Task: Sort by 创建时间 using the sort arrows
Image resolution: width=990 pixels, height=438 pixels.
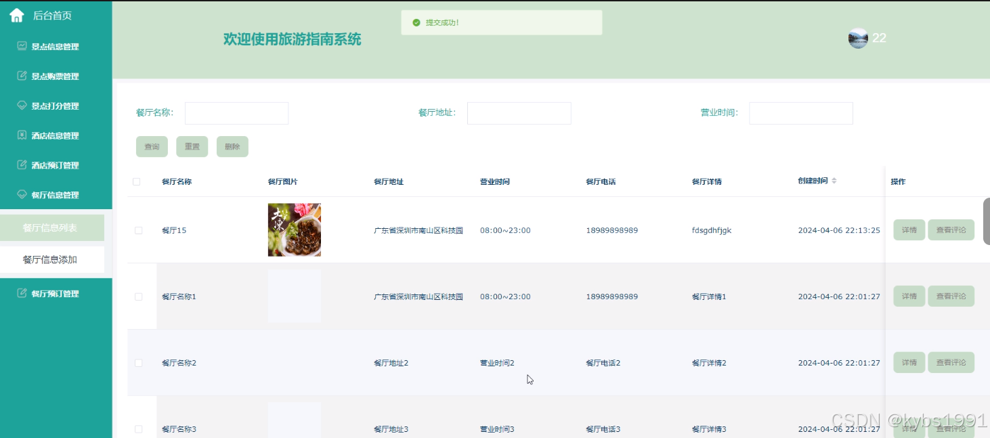Action: [834, 181]
